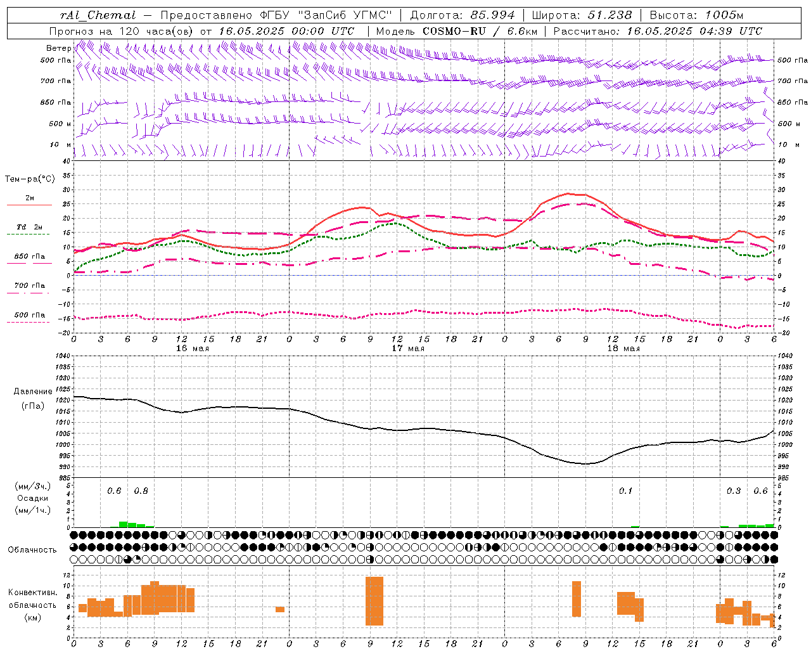The height and width of the screenshot is (649, 811).
Task: Click the 0.1 precipitation amount value
Action: 625,491
